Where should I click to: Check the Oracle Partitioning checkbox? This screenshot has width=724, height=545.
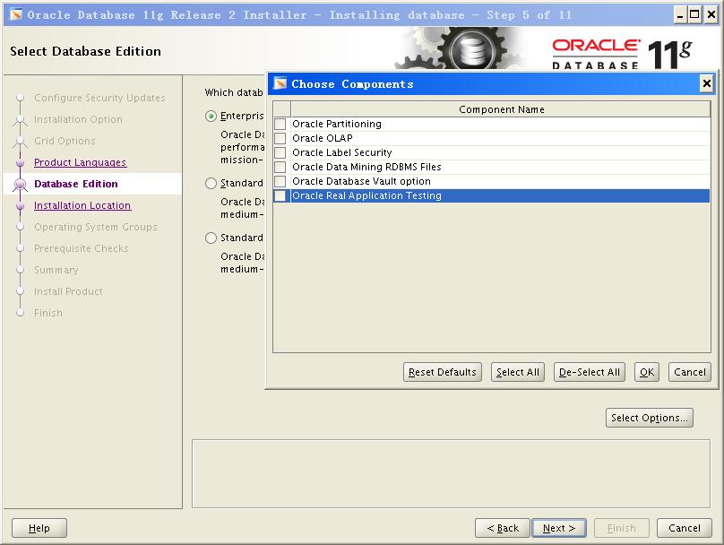tap(280, 124)
